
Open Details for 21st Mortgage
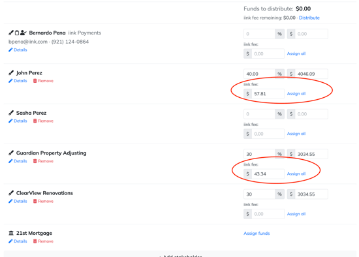[18, 241]
